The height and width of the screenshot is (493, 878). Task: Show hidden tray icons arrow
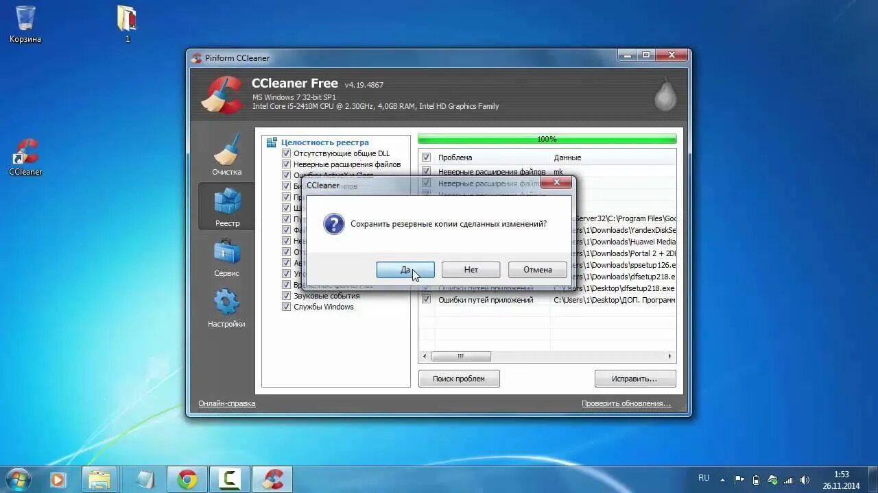[724, 480]
